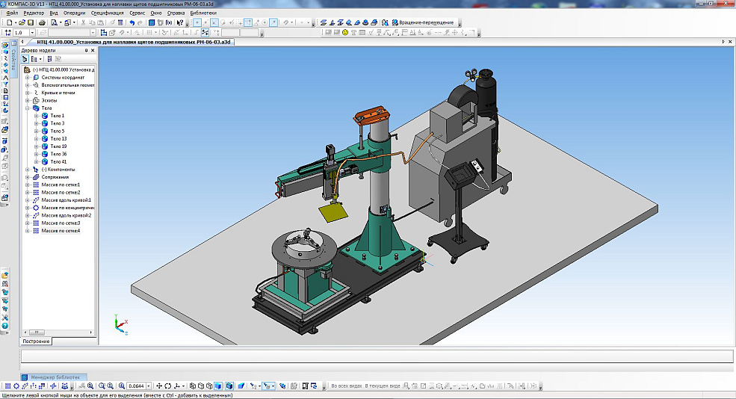
Task: Click the Rotate view icon in bottom toolbar
Action: (167, 386)
